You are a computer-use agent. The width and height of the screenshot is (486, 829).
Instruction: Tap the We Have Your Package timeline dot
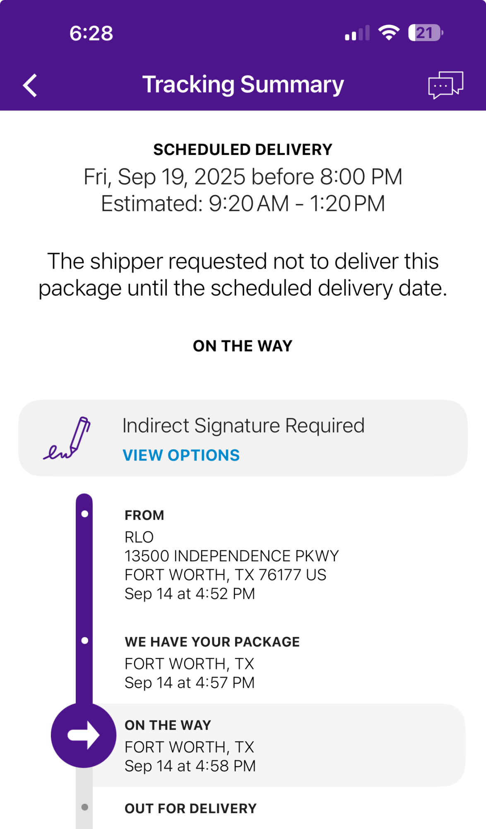(x=85, y=641)
